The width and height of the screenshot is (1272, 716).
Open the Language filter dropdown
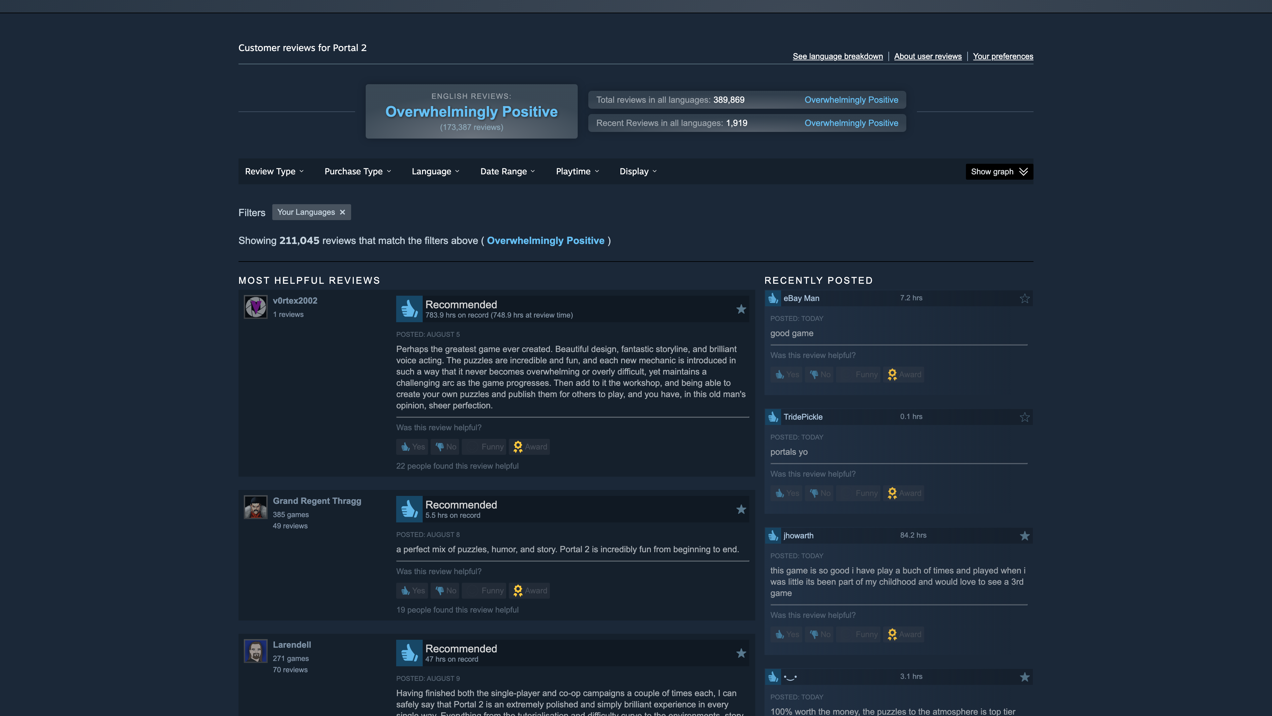pyautogui.click(x=436, y=171)
